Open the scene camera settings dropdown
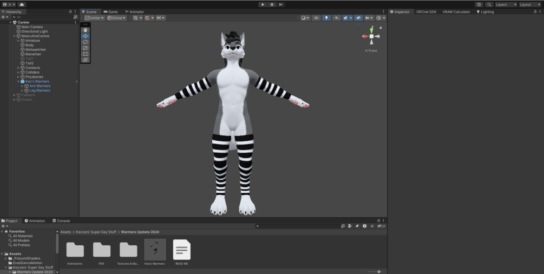The height and width of the screenshot is (274, 544). pyautogui.click(x=369, y=18)
